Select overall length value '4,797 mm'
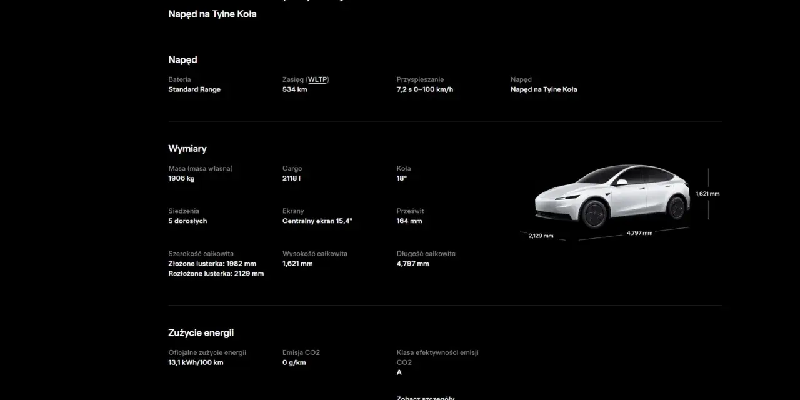The height and width of the screenshot is (400, 800). pyautogui.click(x=413, y=264)
